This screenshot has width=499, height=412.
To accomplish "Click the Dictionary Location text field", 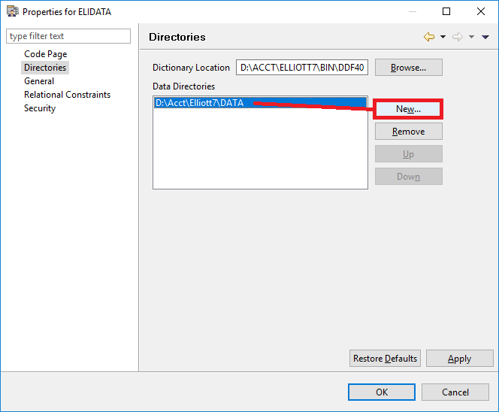I will (x=301, y=67).
